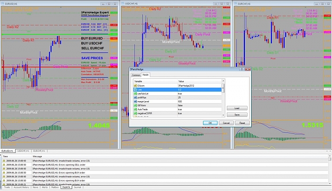Confirm the inputs with the OK button
The height and width of the screenshot is (191, 332).
[x=210, y=123]
